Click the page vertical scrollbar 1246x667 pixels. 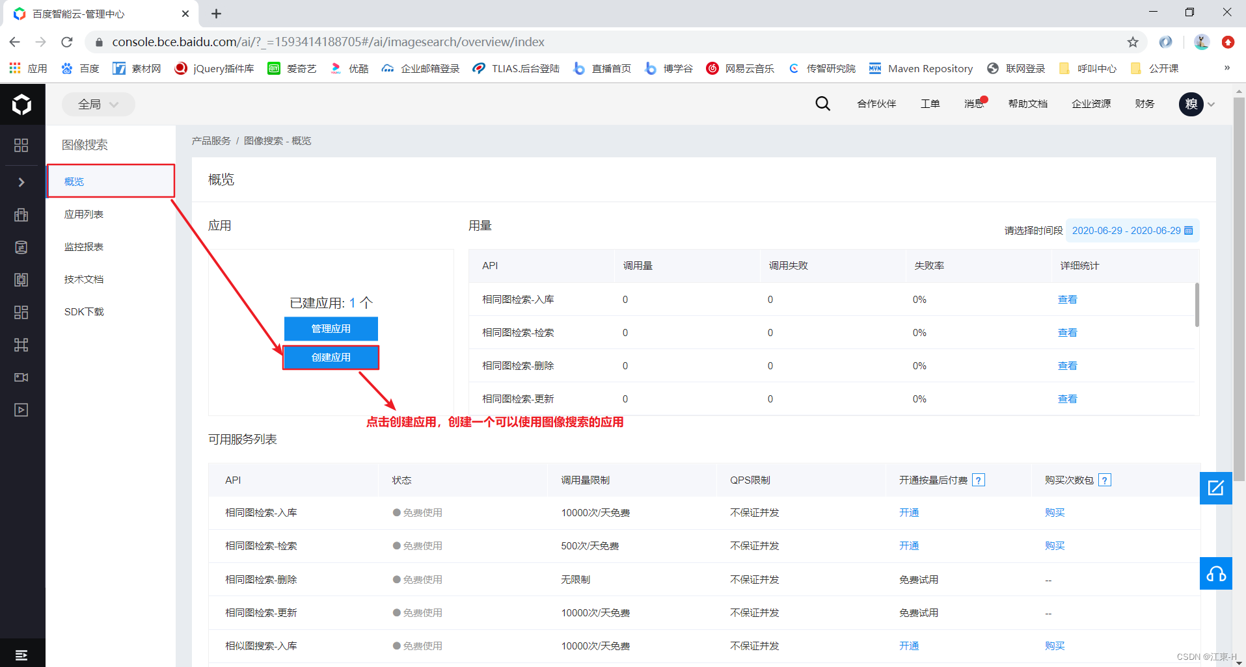pyautogui.click(x=1239, y=289)
